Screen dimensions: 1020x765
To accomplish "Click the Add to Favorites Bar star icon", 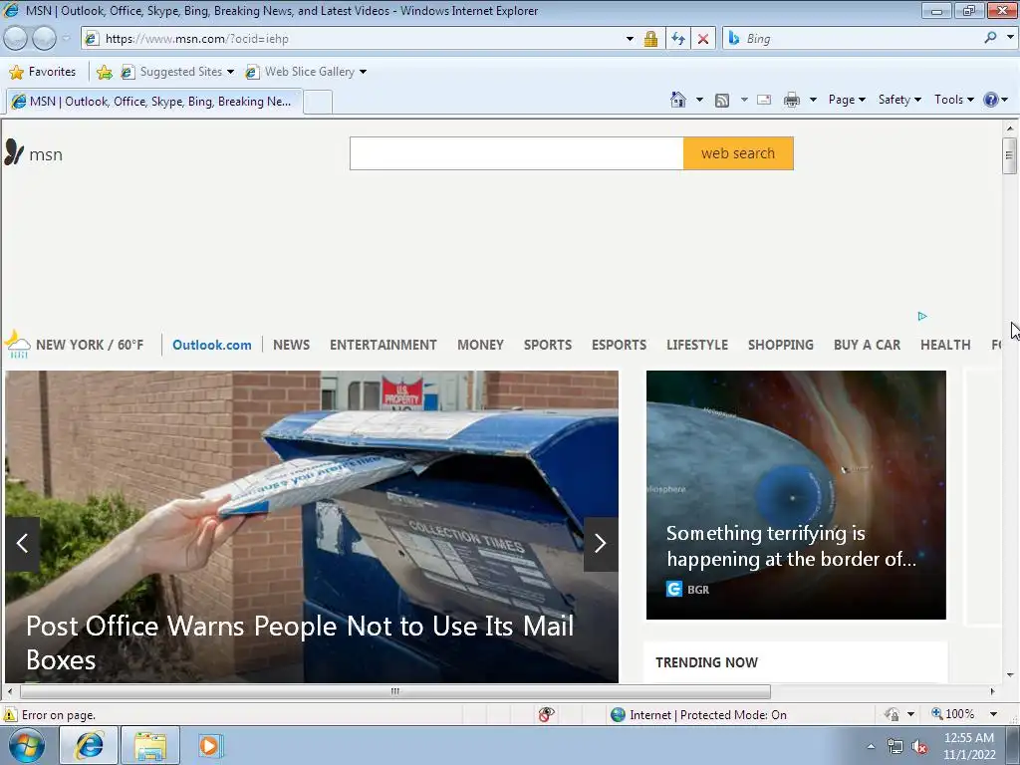I will tap(104, 72).
